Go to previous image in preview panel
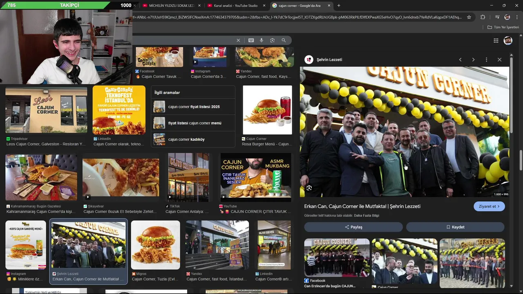The height and width of the screenshot is (294, 523). tap(460, 60)
